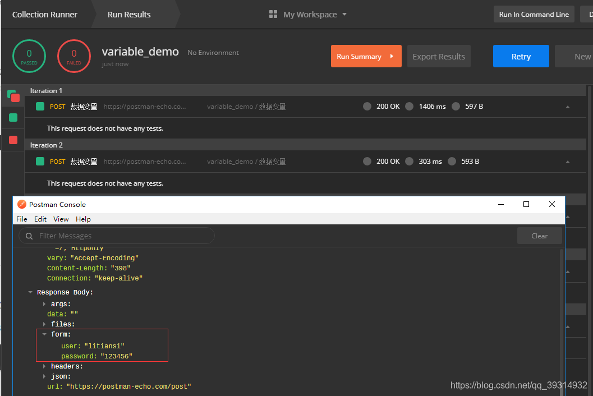
Task: Click the red Failed count circle
Action: (x=73, y=56)
